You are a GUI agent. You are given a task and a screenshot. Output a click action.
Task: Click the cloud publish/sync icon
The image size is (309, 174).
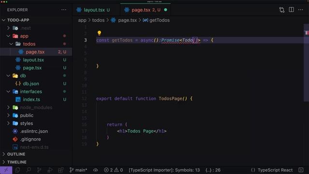[x=96, y=170]
